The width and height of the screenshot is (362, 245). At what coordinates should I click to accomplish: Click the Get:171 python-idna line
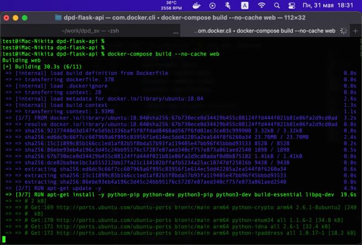click(x=168, y=227)
